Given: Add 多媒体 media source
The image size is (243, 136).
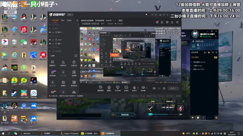Looking at the screenshot, I should click(126, 89).
